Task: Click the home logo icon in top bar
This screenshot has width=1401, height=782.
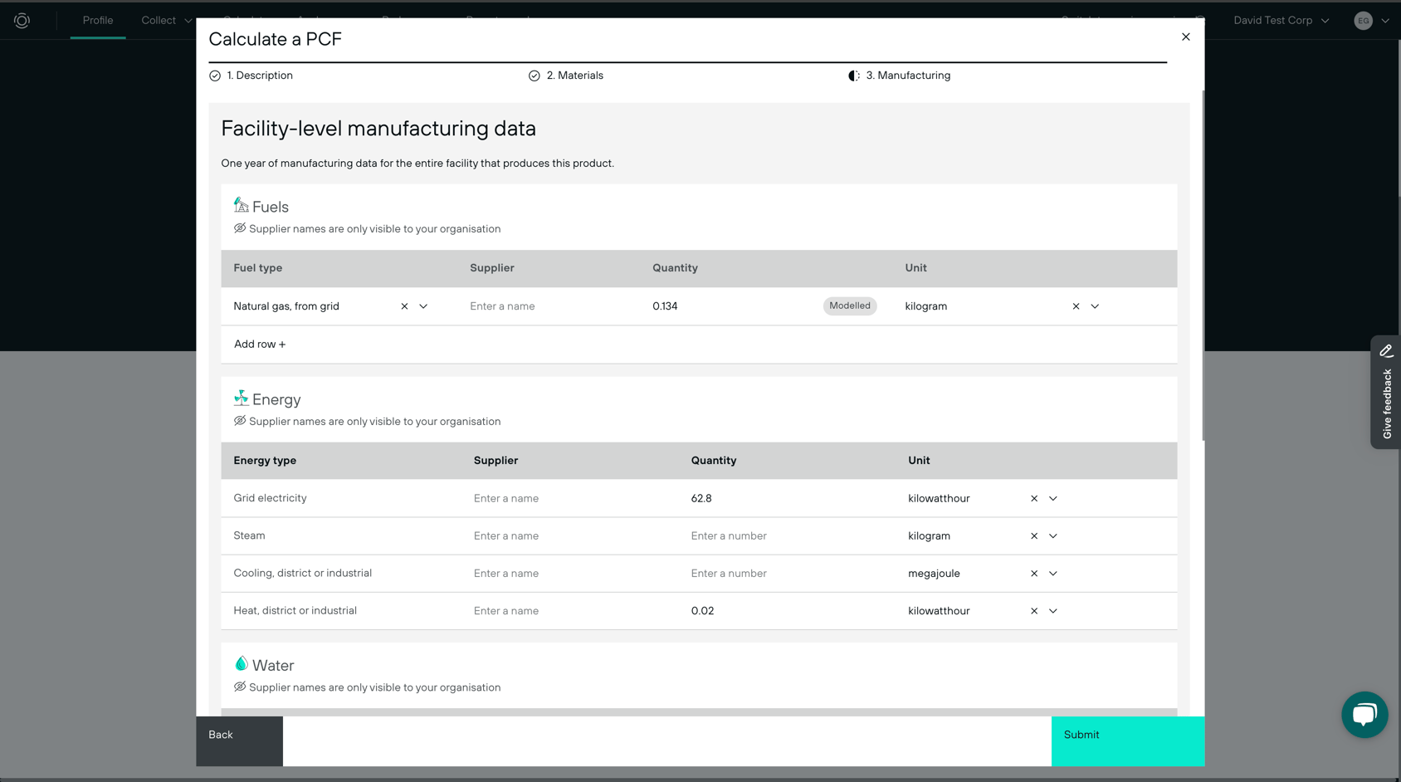Action: click(x=22, y=21)
